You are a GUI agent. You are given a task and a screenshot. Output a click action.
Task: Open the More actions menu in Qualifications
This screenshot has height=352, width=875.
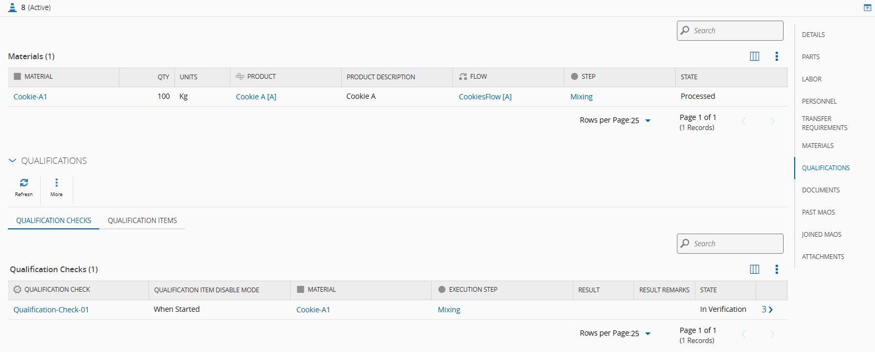coord(57,183)
